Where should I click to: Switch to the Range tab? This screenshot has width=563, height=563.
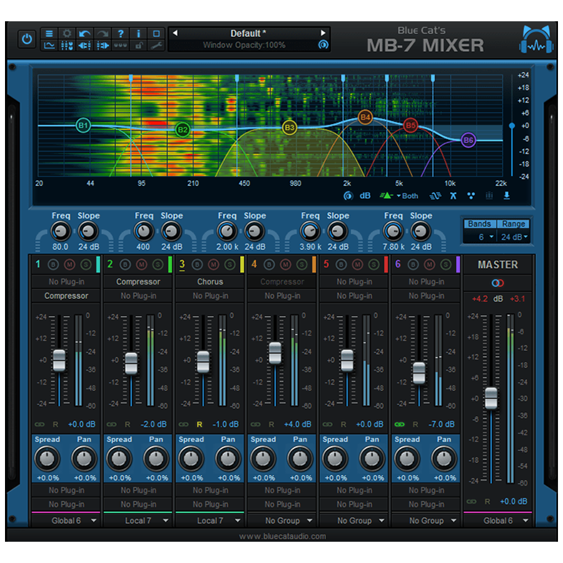(515, 223)
